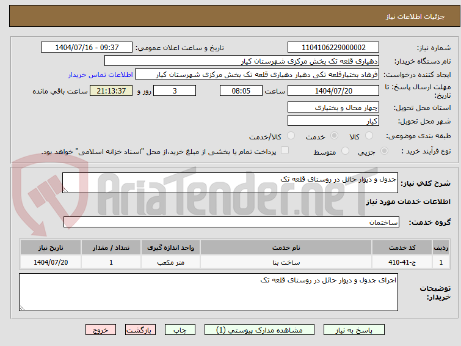Click the کد خدمت column header
461x346 pixels.
[402, 248]
